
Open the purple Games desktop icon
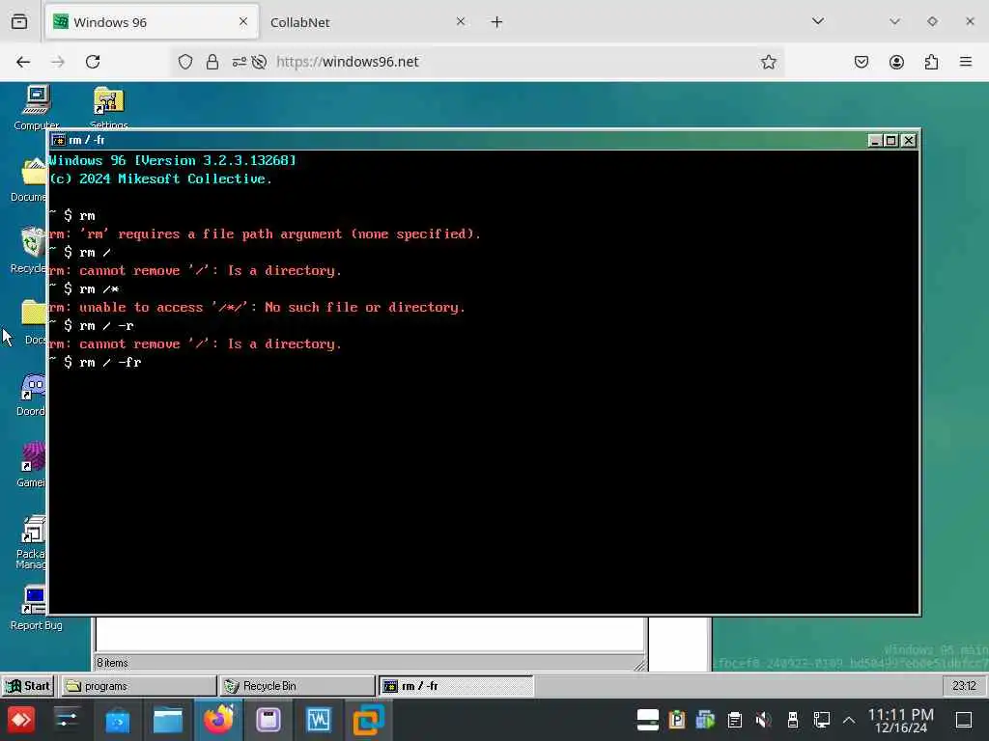[32, 464]
